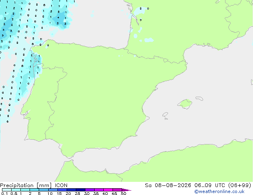Click the legend swatch between 10 and 15
Image resolution: width=253 pixels, height=195 pixels.
[53, 190]
